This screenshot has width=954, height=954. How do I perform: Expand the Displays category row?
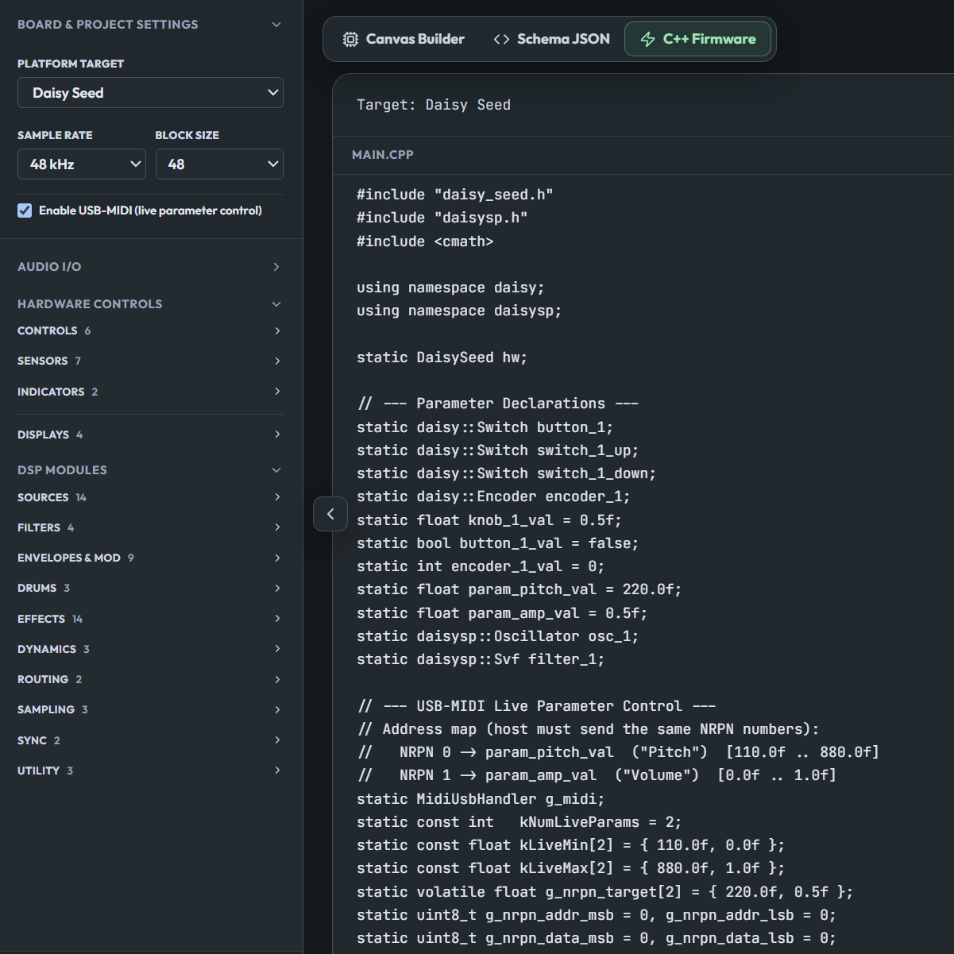coord(150,435)
